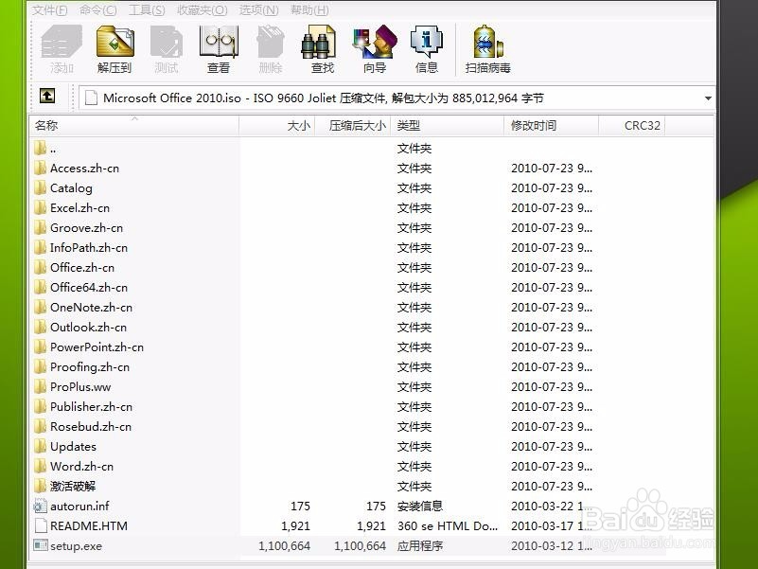The height and width of the screenshot is (569, 758).
Task: Open the 文件(F) menu
Action: 50,9
